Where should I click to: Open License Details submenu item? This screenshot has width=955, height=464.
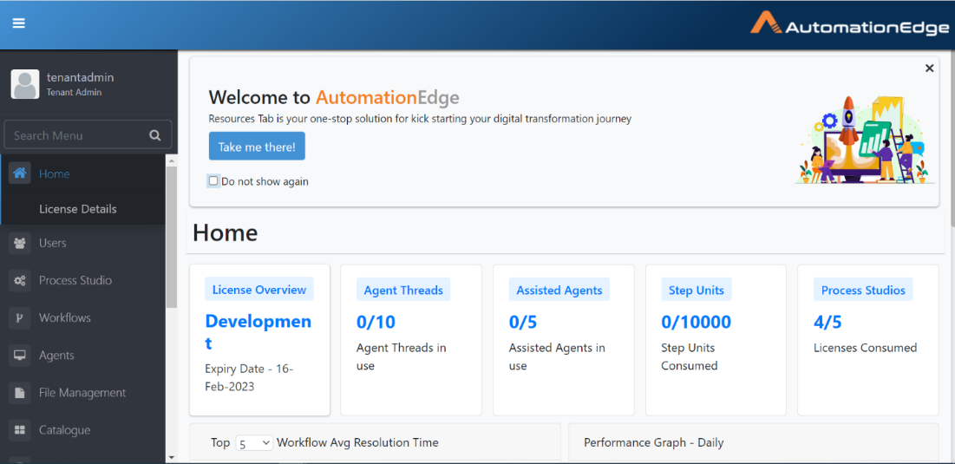click(x=77, y=209)
